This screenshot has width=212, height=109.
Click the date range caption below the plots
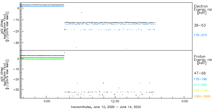(x=106, y=107)
